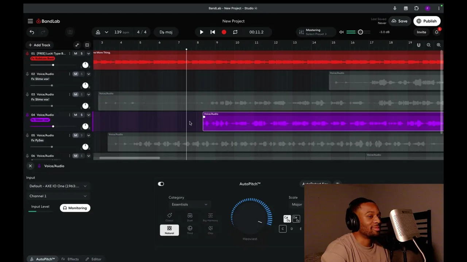Open the audio input device dropdown
This screenshot has height=262, width=467.
pyautogui.click(x=58, y=186)
